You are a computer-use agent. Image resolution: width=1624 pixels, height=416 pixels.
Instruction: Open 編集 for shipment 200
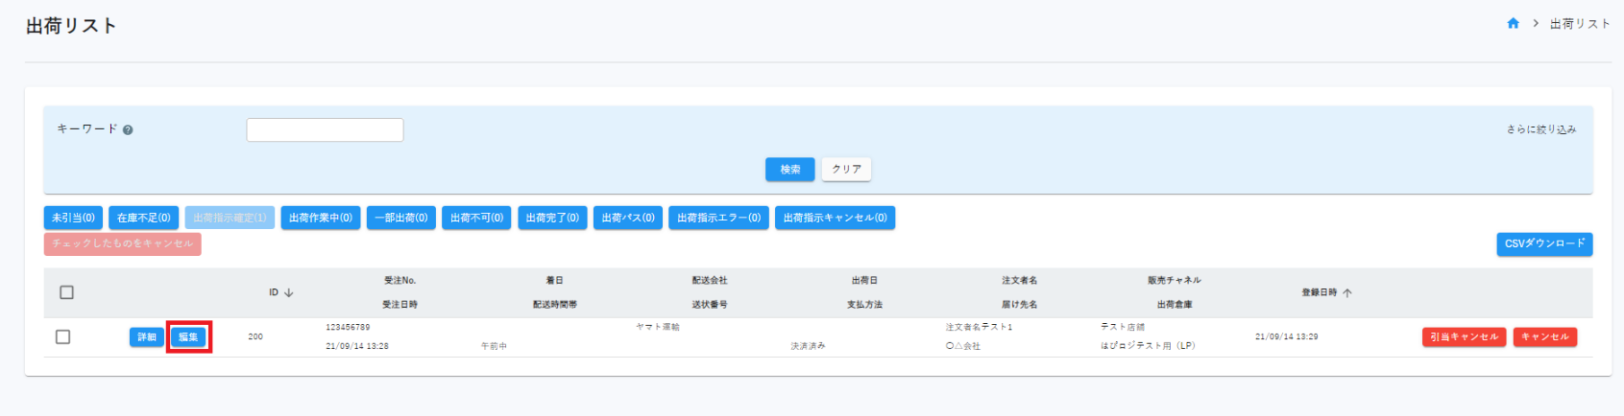tap(188, 337)
